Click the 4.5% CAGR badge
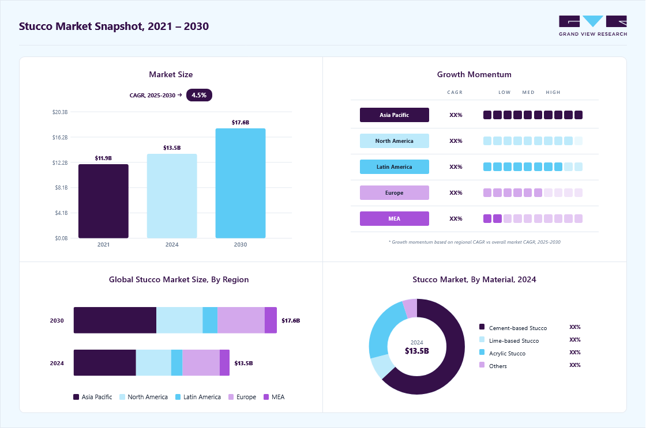 click(199, 95)
